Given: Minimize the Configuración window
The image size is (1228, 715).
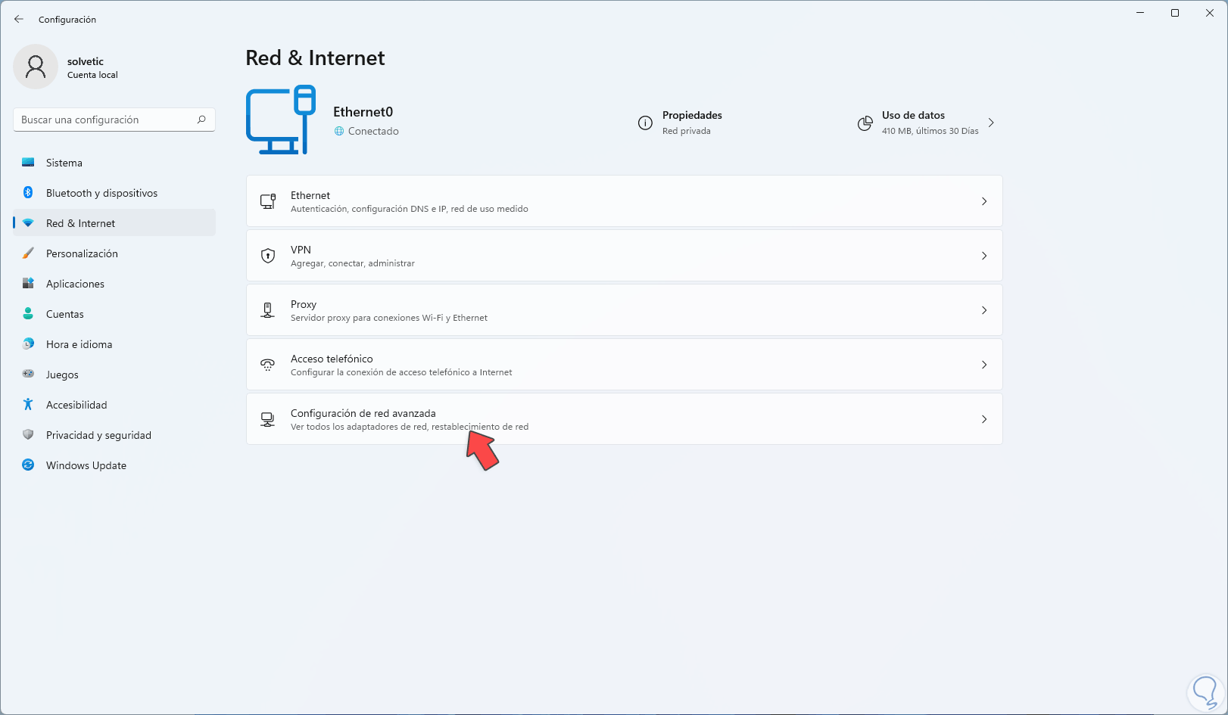Looking at the screenshot, I should (x=1140, y=13).
